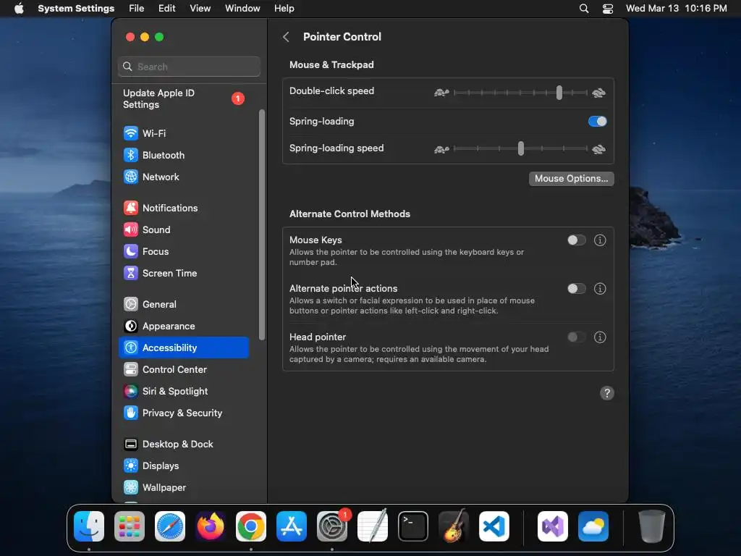Open Appearance settings
This screenshot has height=556, width=741.
184,327
